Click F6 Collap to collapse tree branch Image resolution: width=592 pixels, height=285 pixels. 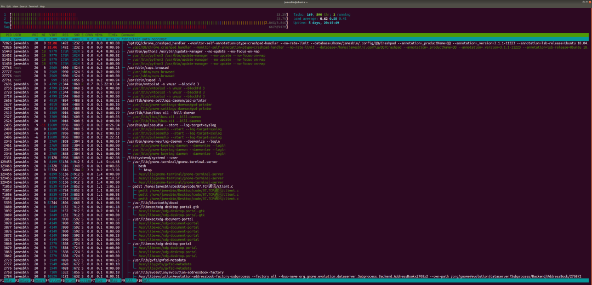point(83,281)
